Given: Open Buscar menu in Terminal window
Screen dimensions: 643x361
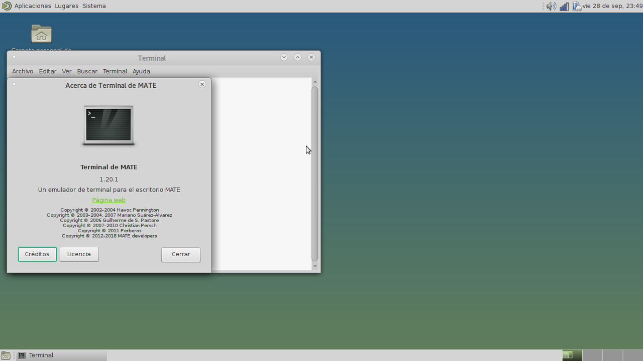Looking at the screenshot, I should click(x=87, y=71).
